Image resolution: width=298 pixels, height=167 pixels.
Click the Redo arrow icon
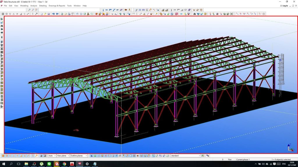click(x=57, y=14)
